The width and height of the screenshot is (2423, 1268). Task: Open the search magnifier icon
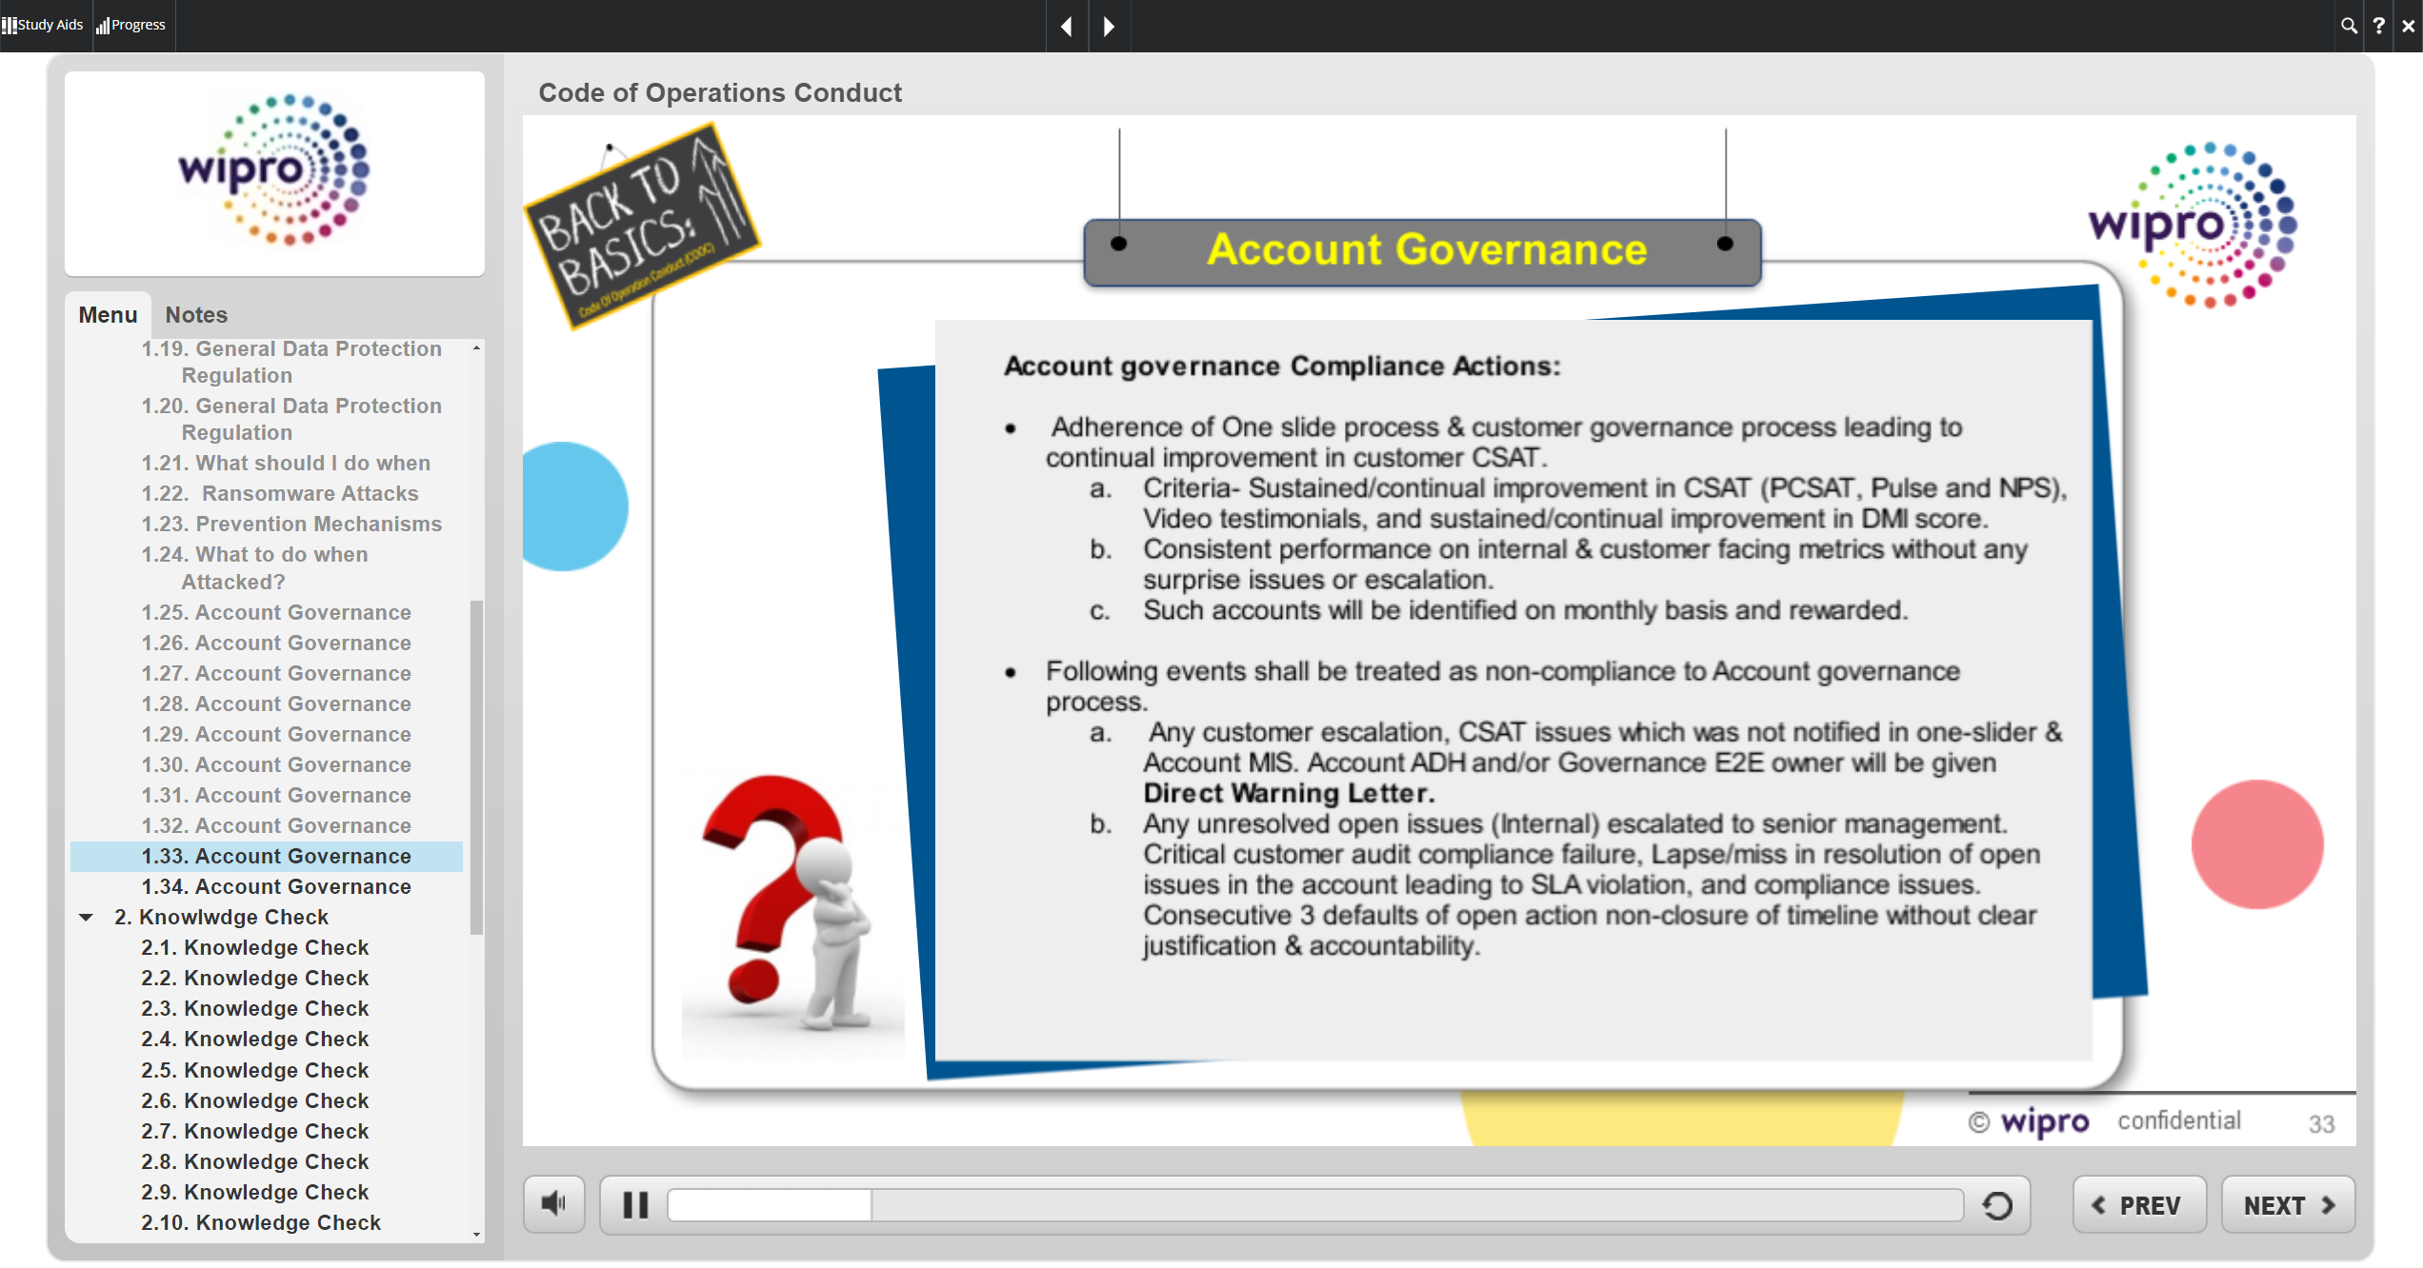[2349, 26]
